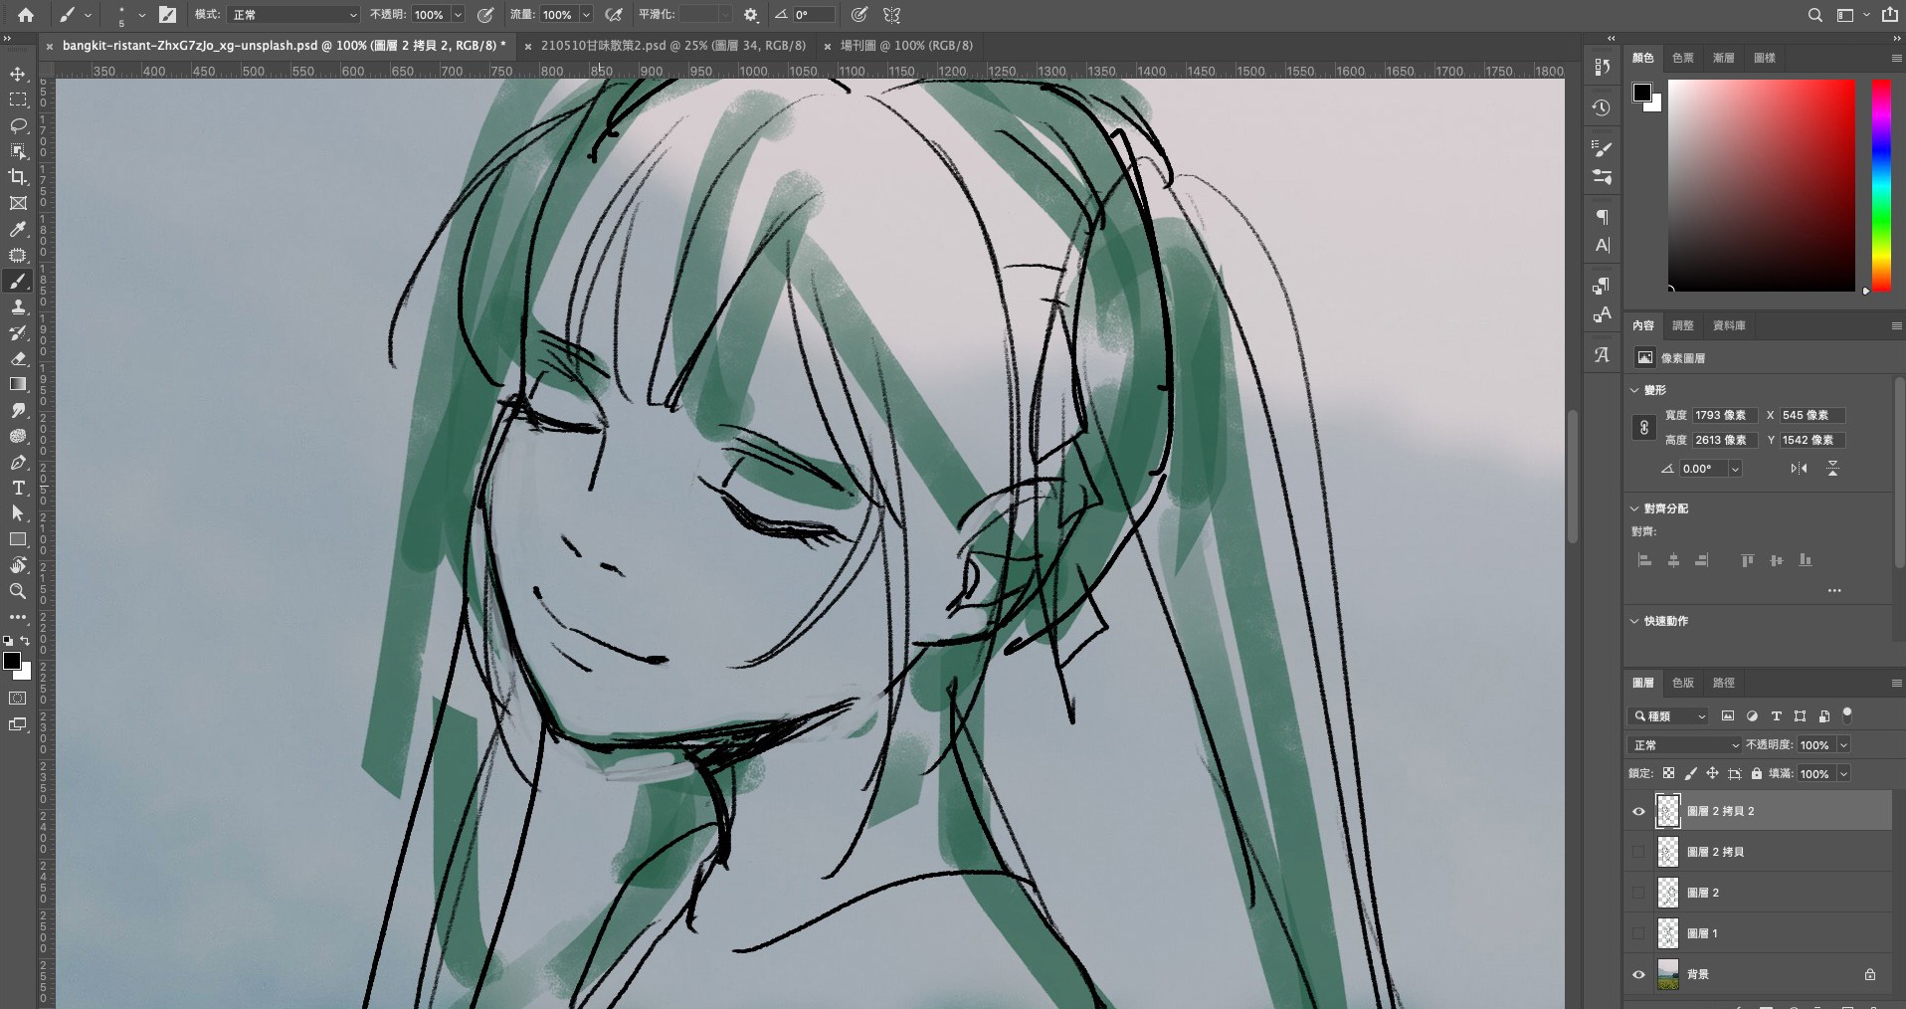
Task: Open the brush mode 正常 dropdown
Action: click(294, 15)
